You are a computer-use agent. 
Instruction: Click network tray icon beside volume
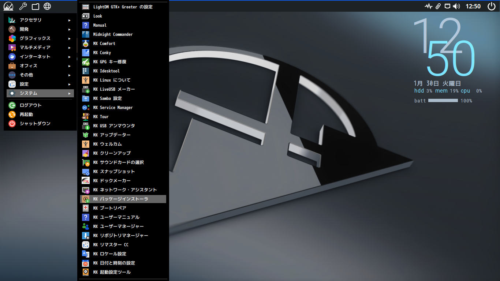[x=447, y=6]
